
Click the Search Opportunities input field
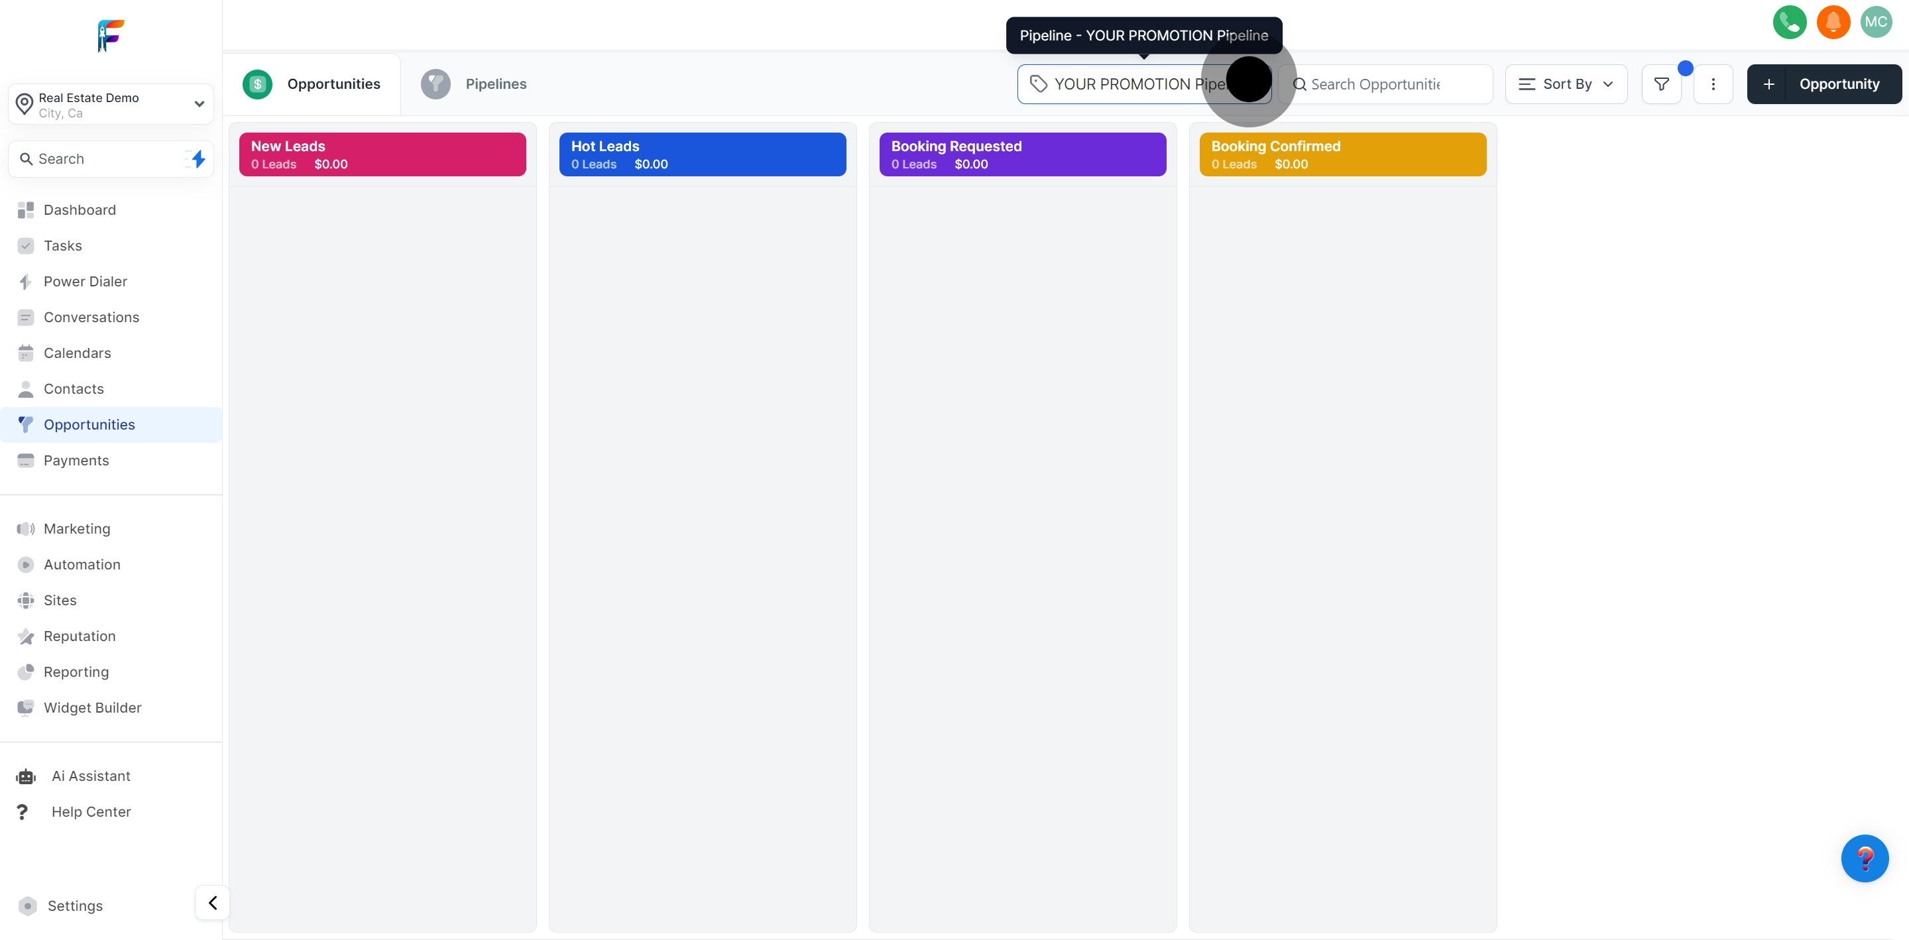(1386, 84)
